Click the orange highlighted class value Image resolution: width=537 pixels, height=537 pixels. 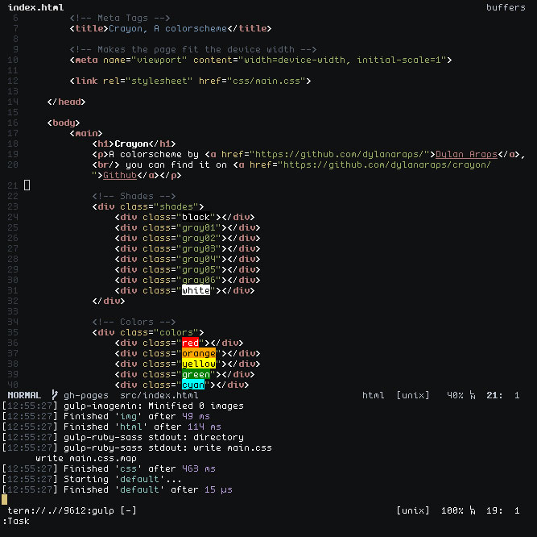[x=198, y=353]
